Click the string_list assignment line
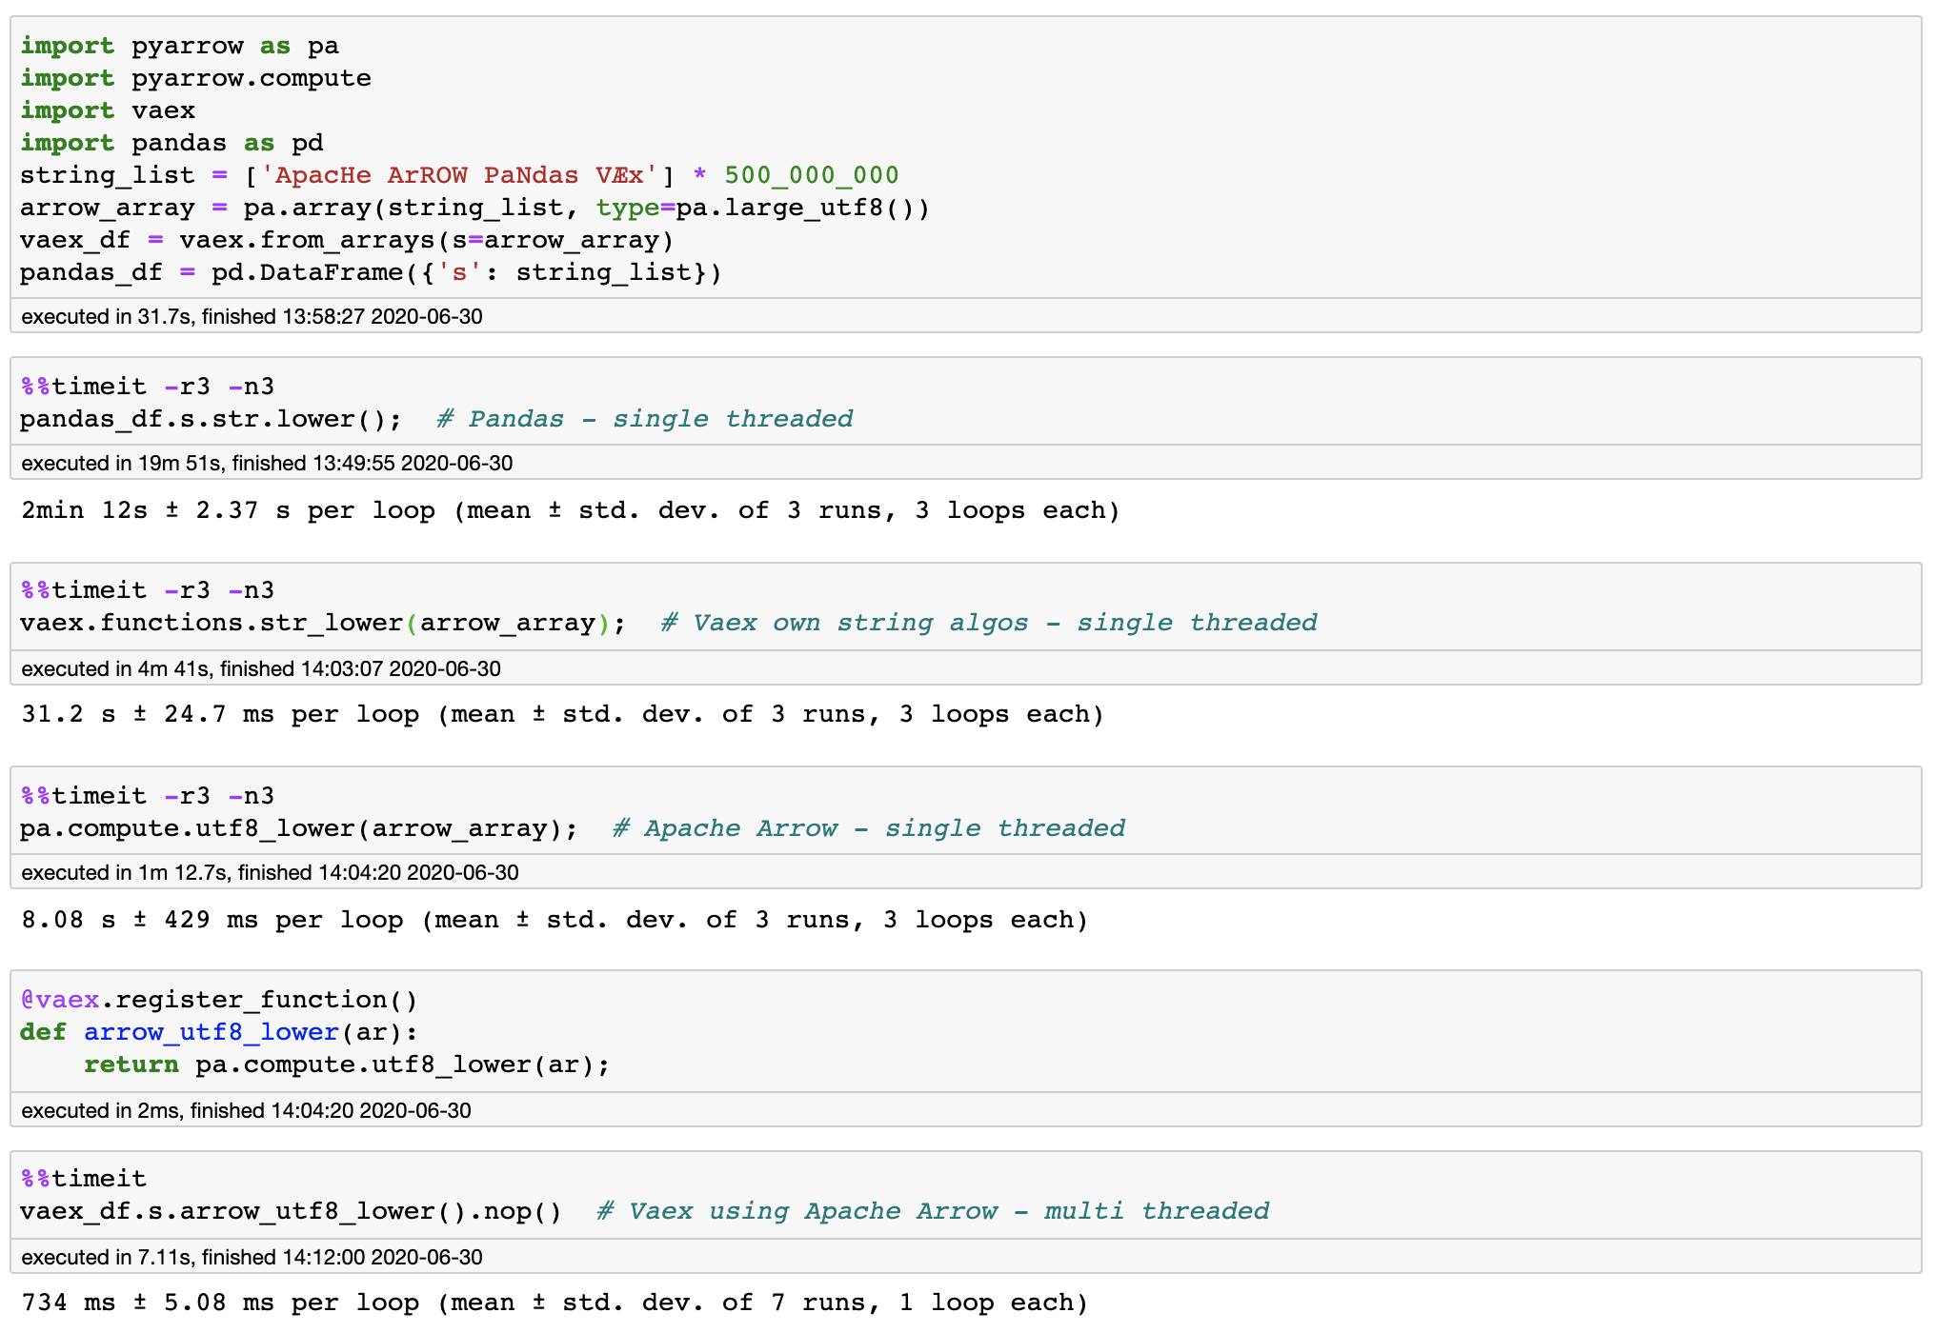 [459, 175]
